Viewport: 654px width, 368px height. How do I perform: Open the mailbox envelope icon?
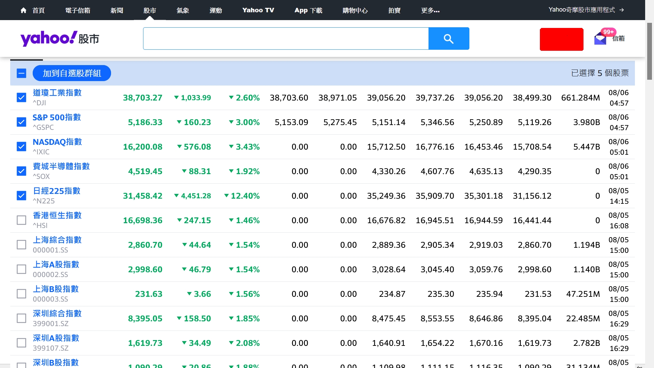pos(600,39)
